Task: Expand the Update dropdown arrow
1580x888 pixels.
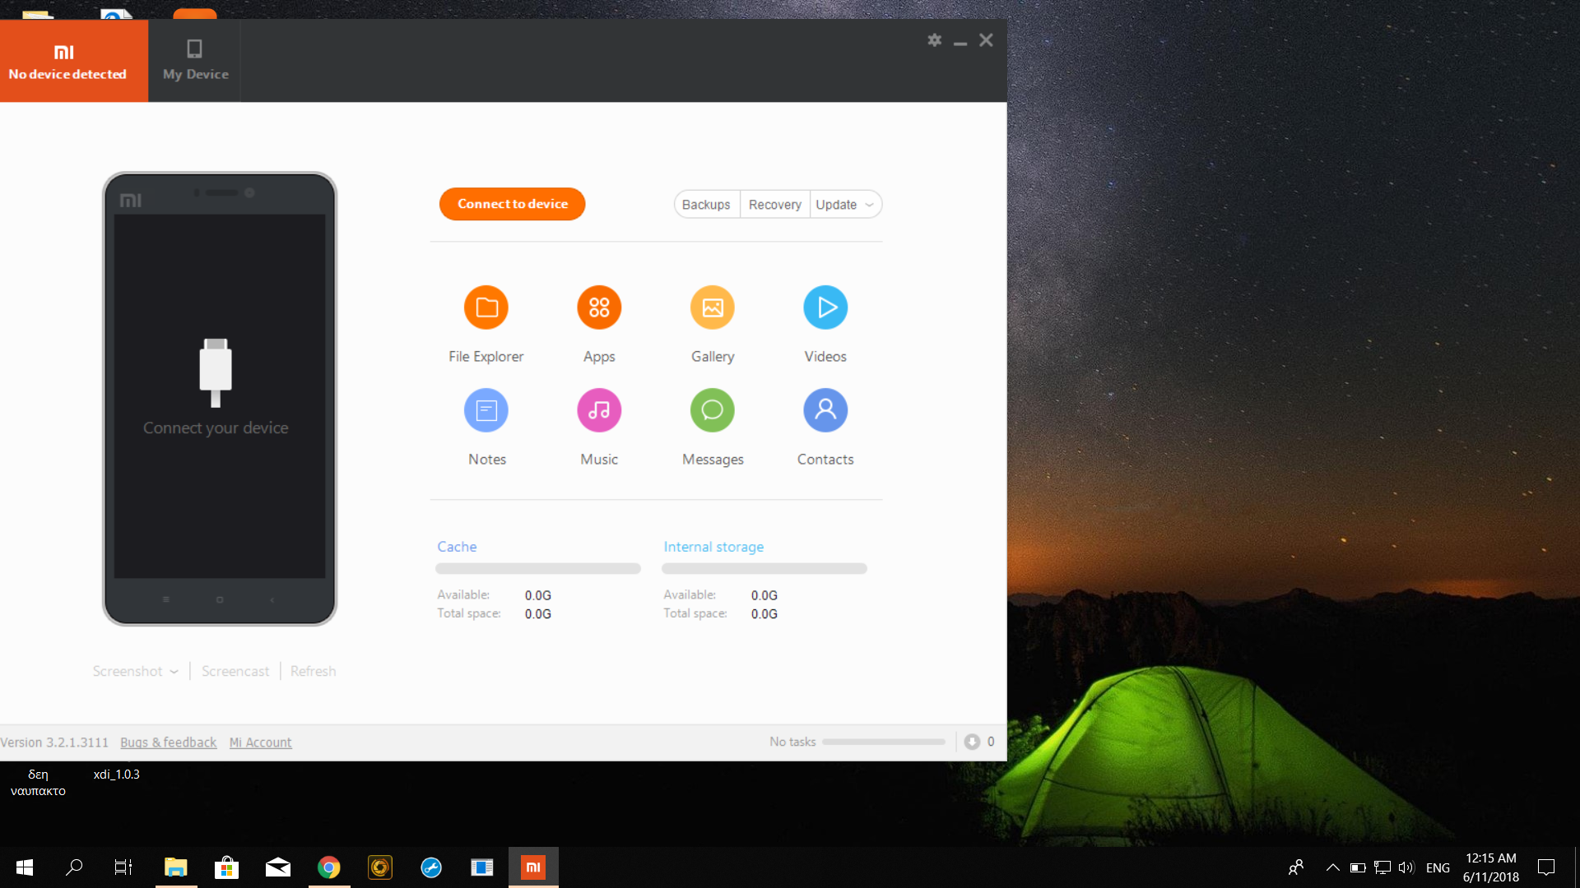Action: 870,205
